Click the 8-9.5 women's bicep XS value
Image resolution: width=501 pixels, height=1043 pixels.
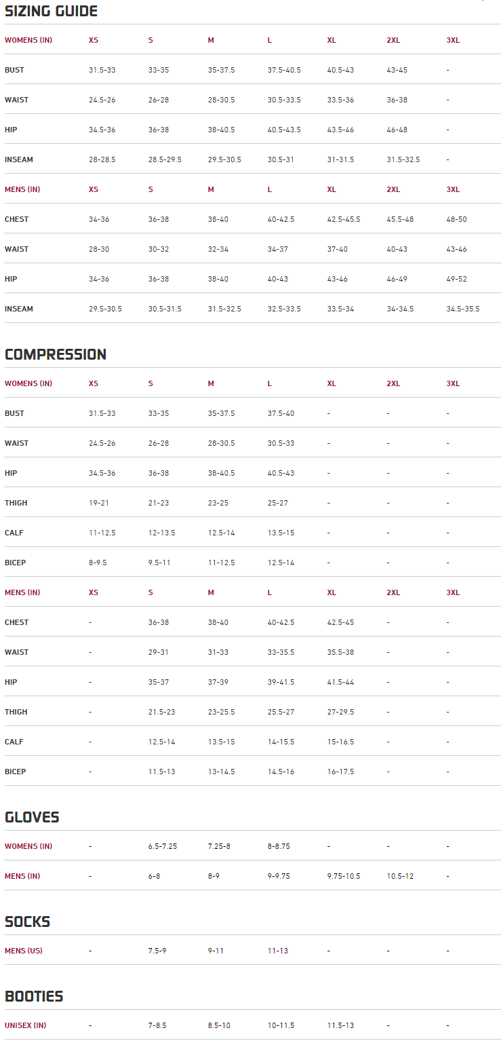(x=98, y=563)
